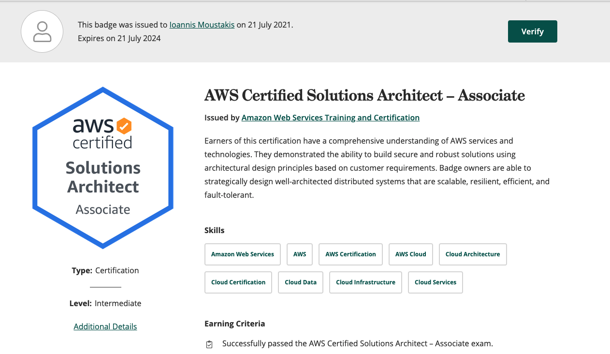Click the clipboard icon beside earning criteria

209,344
